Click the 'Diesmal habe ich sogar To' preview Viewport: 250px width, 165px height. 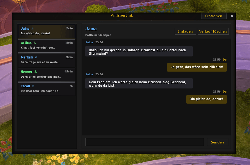(40, 91)
